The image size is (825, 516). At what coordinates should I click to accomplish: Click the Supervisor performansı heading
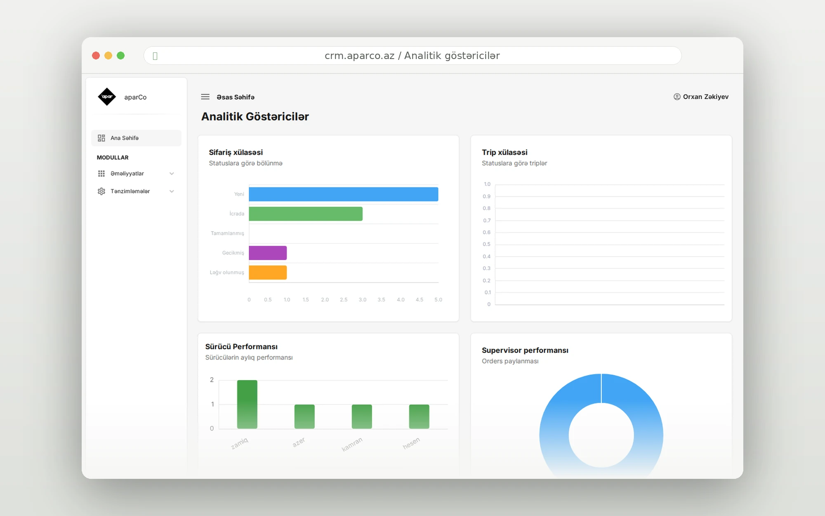(525, 350)
